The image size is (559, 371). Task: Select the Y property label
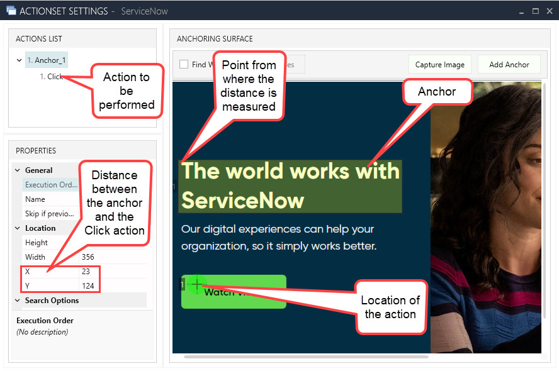[x=28, y=285]
